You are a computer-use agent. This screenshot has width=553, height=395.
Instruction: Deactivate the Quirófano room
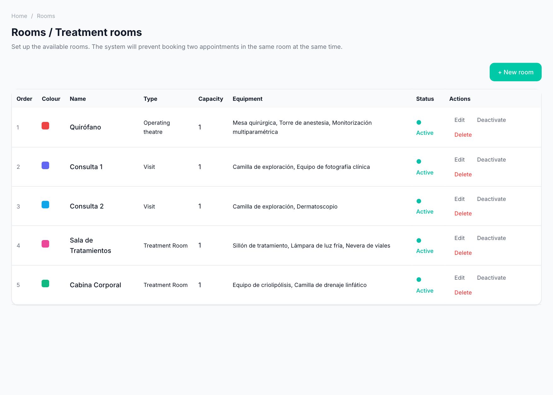(491, 120)
